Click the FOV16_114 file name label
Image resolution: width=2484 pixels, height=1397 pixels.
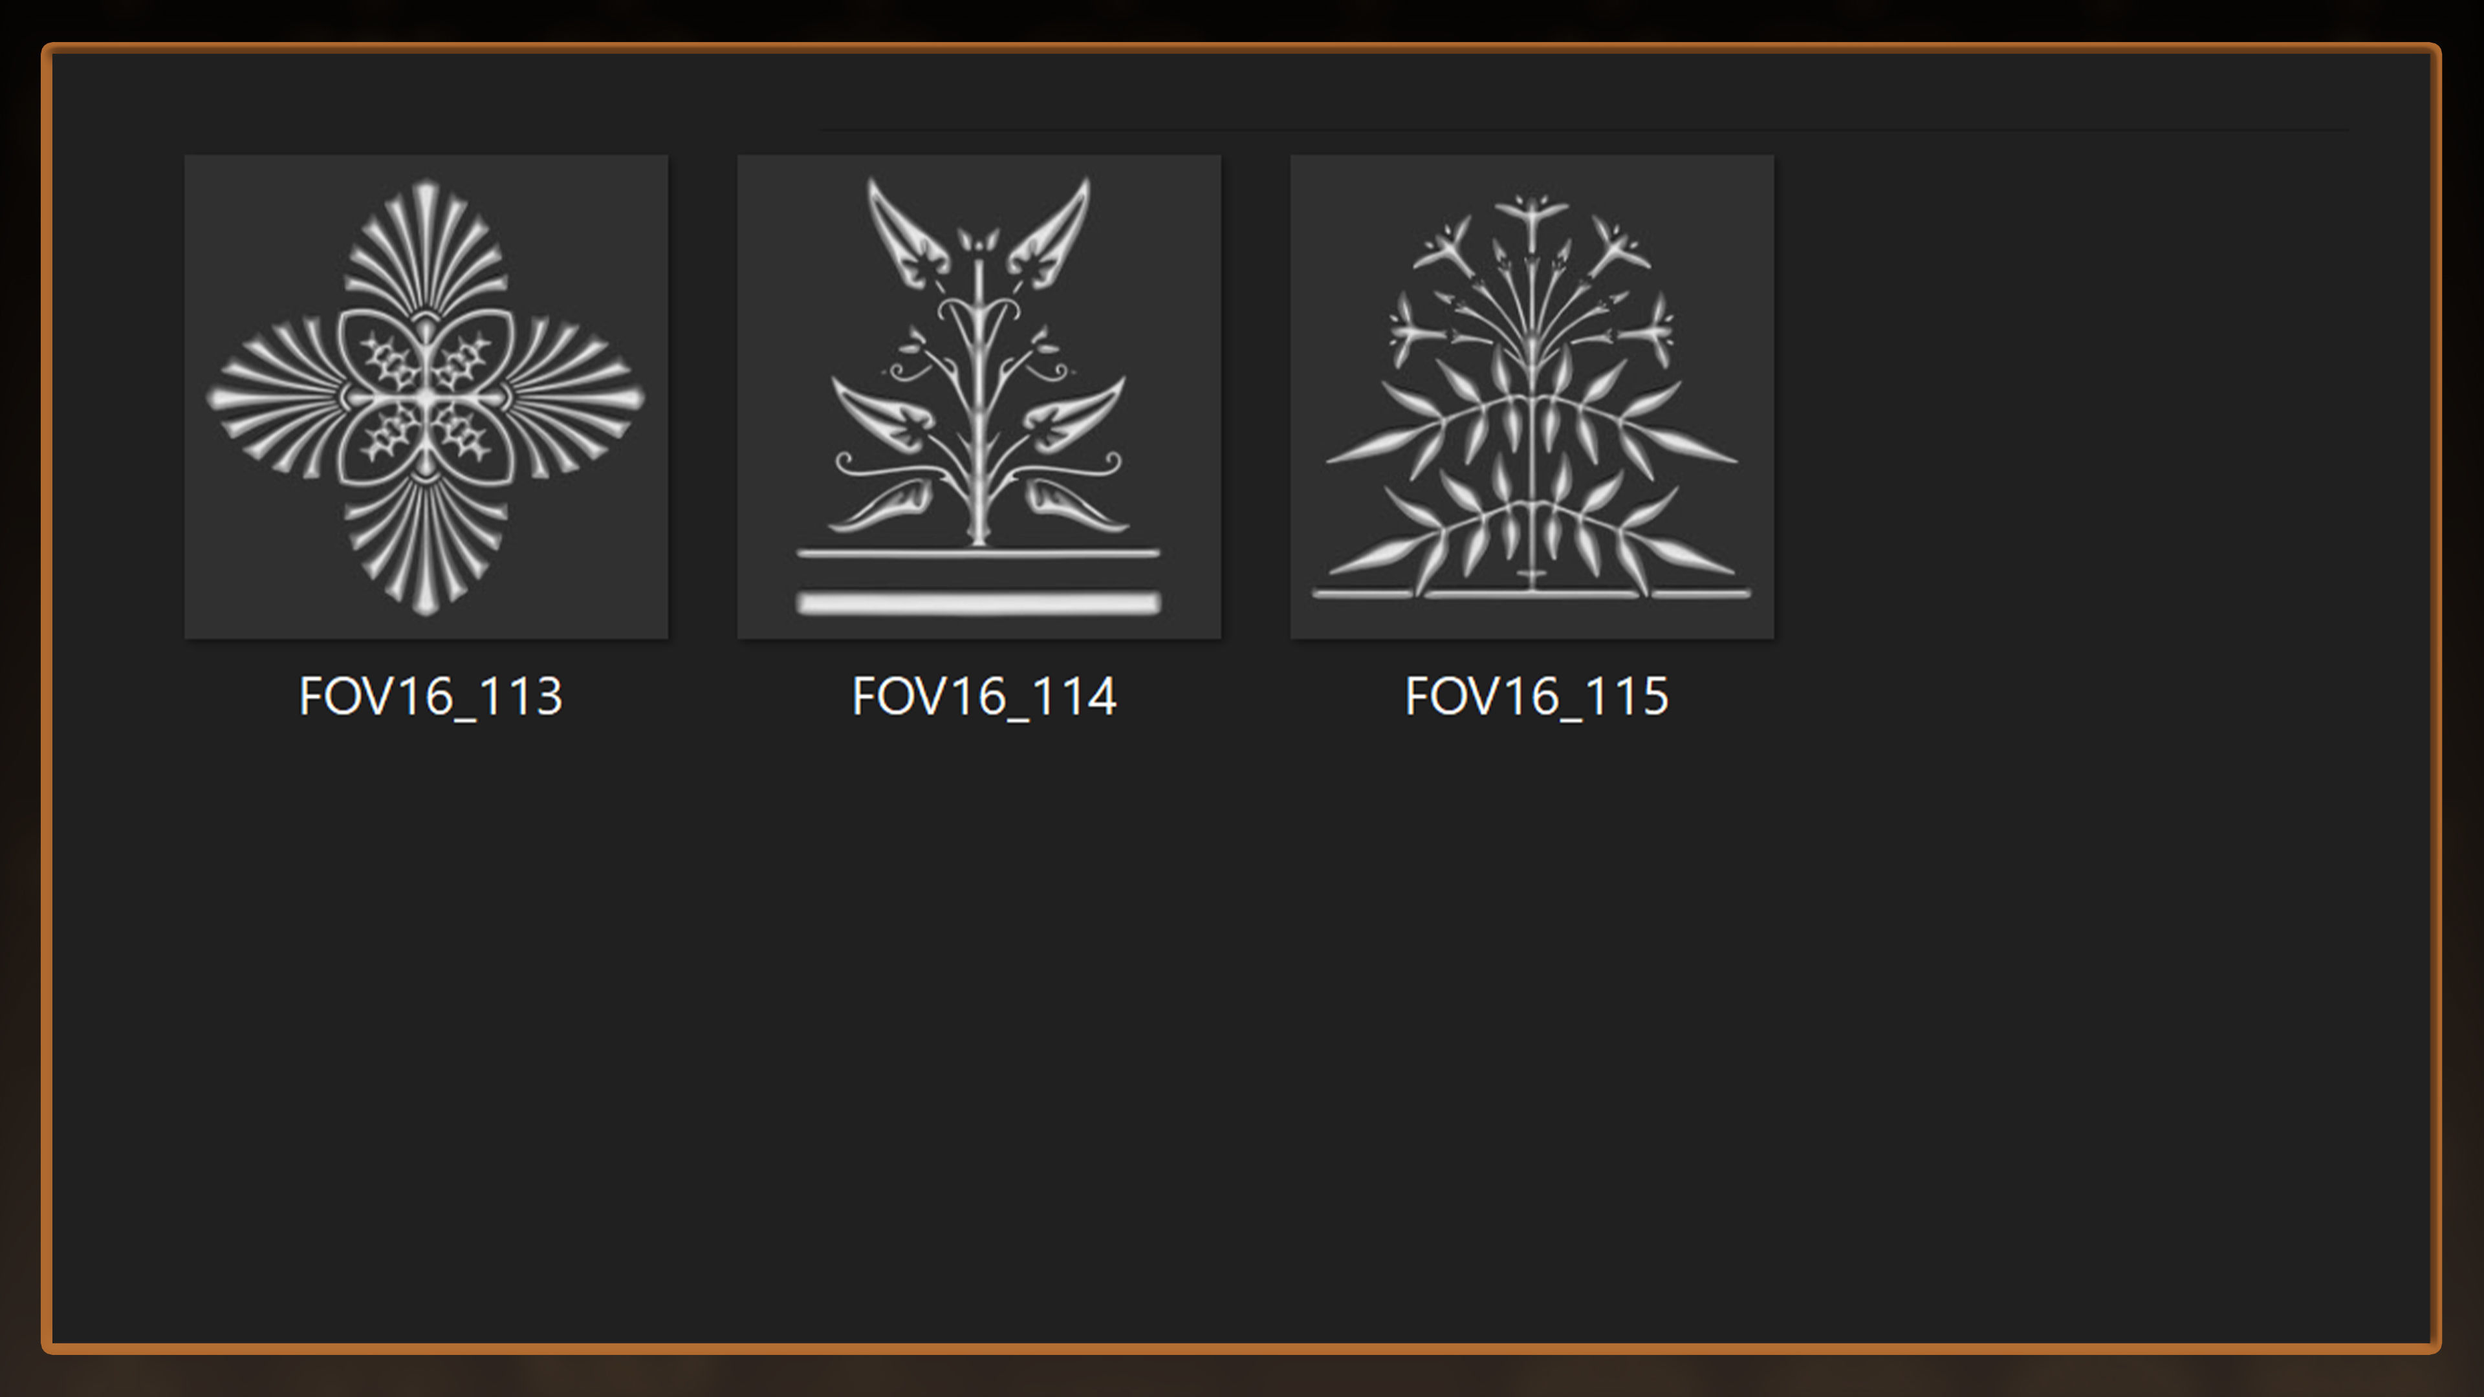click(983, 697)
